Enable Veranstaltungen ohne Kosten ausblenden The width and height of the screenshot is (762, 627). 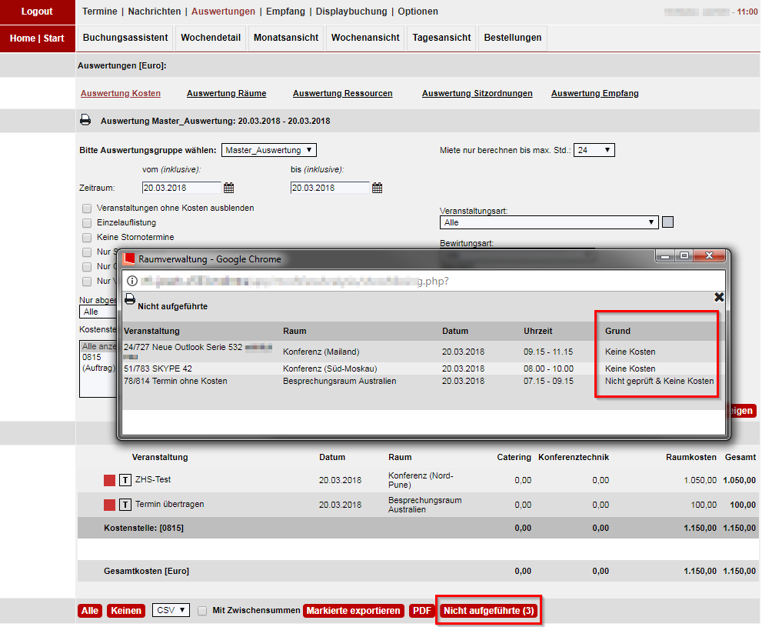click(87, 208)
